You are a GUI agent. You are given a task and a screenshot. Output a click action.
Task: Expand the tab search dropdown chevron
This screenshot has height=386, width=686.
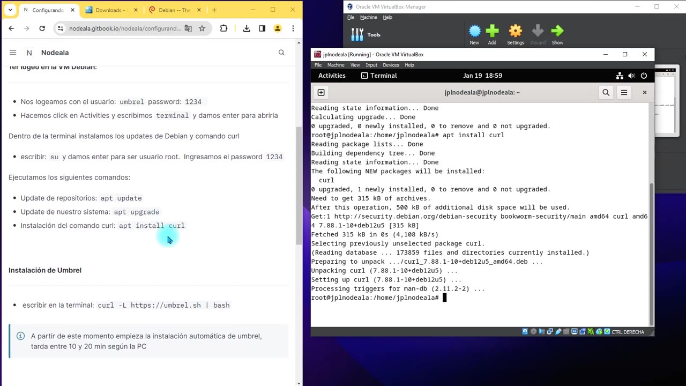(x=10, y=10)
